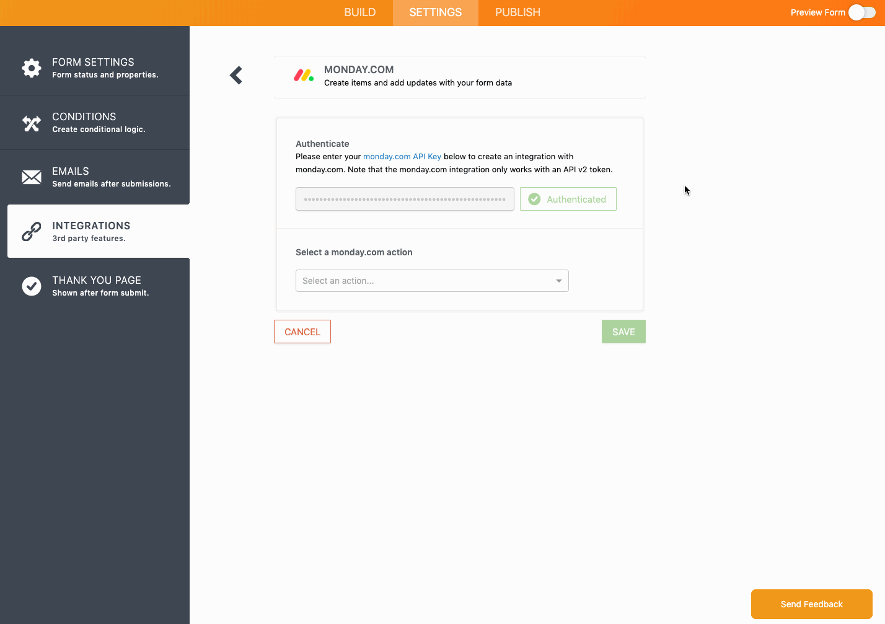The image size is (885, 624).
Task: Switch to the SETTINGS tab
Action: point(436,12)
